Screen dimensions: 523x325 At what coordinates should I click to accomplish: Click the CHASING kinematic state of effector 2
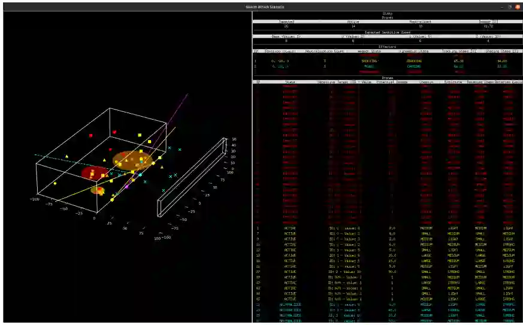coord(414,66)
